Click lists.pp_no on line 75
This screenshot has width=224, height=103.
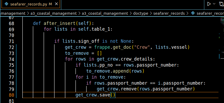(98, 65)
